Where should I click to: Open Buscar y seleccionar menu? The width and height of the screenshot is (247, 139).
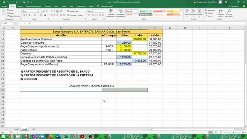pyautogui.click(x=229, y=13)
